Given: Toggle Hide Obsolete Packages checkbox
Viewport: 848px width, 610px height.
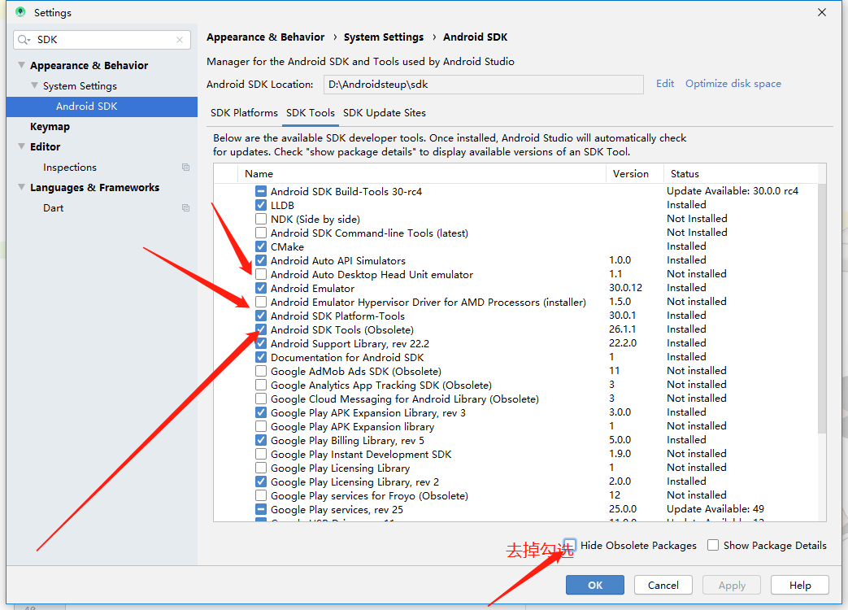Looking at the screenshot, I should [x=570, y=545].
